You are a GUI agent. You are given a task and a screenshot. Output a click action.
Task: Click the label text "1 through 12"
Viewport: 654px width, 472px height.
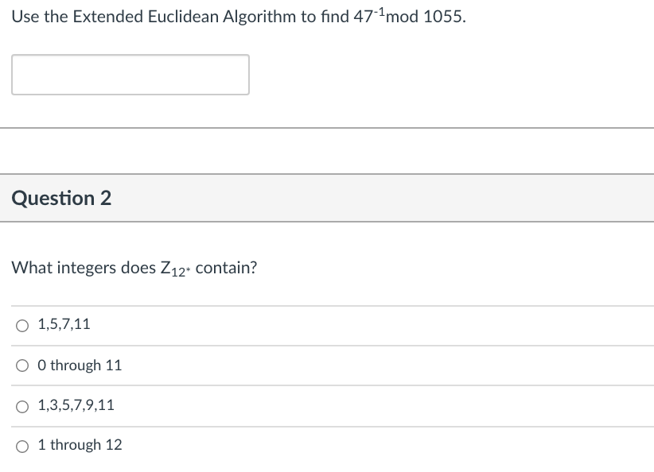[x=80, y=444]
